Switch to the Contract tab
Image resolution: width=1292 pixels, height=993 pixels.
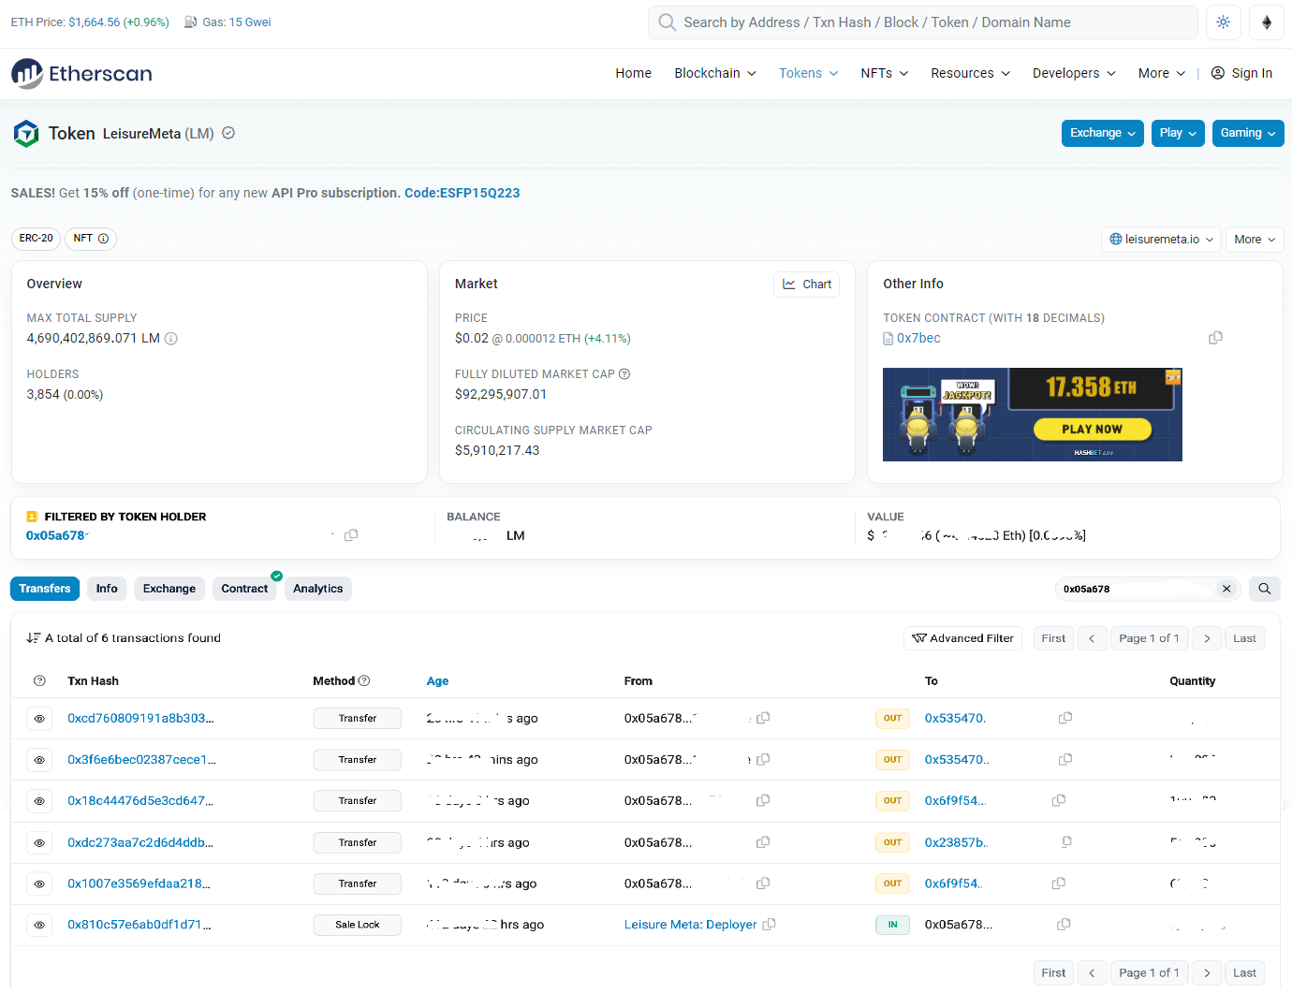[244, 589]
